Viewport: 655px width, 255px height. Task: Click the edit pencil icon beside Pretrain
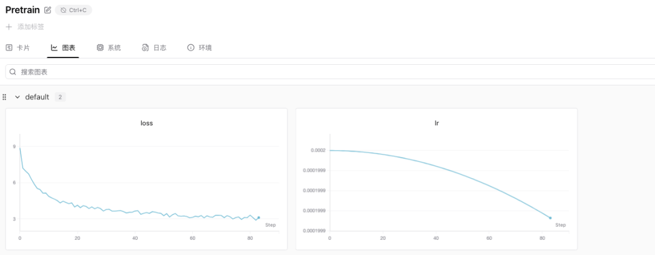(48, 10)
